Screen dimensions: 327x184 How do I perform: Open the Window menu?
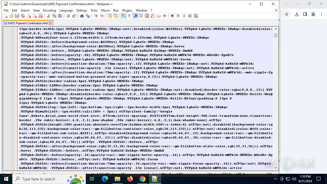[142, 10]
